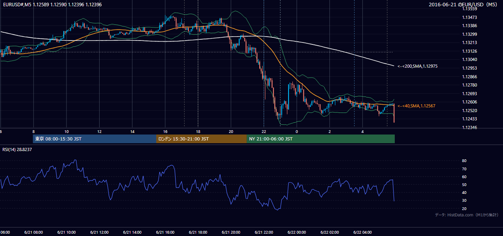Click price axis value 1.12866
The image size is (503, 236).
pos(470,77)
